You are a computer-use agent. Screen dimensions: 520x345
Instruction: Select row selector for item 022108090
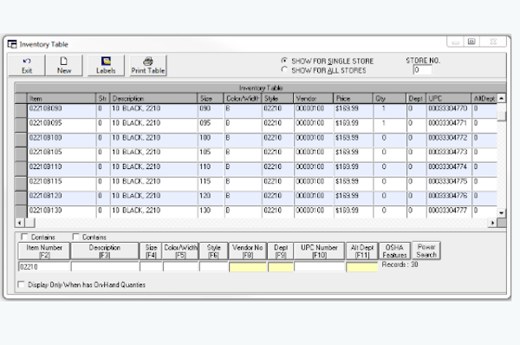coord(21,110)
